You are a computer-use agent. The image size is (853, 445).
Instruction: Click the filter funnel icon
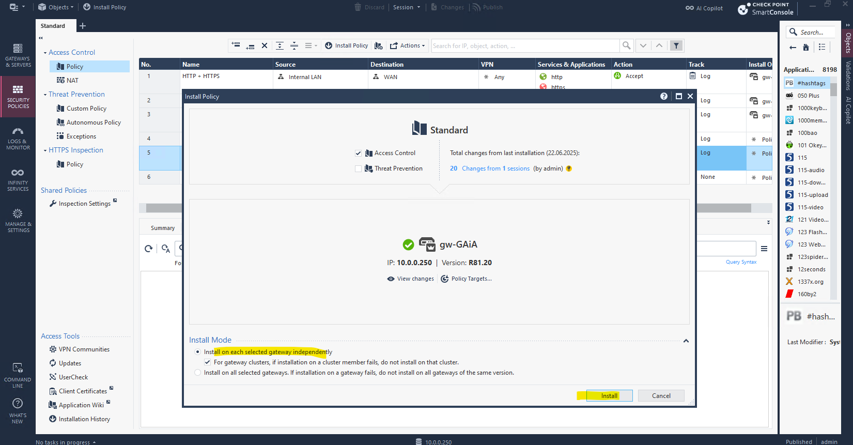(676, 45)
